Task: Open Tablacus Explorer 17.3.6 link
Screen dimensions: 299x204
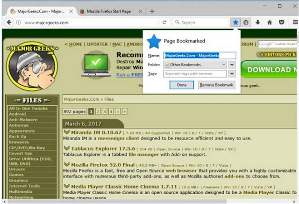Action: coord(103,148)
